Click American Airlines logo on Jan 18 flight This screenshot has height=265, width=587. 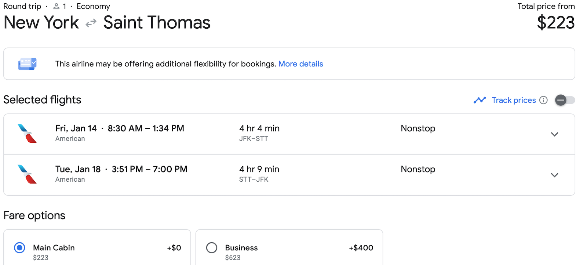27,174
